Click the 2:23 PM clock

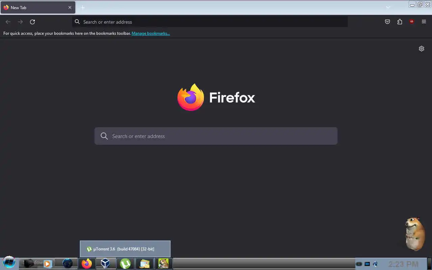point(403,264)
